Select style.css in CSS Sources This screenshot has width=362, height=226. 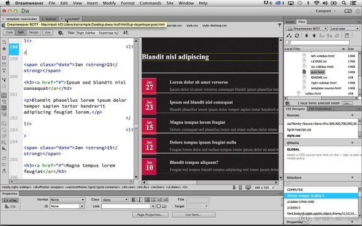pos(293,136)
